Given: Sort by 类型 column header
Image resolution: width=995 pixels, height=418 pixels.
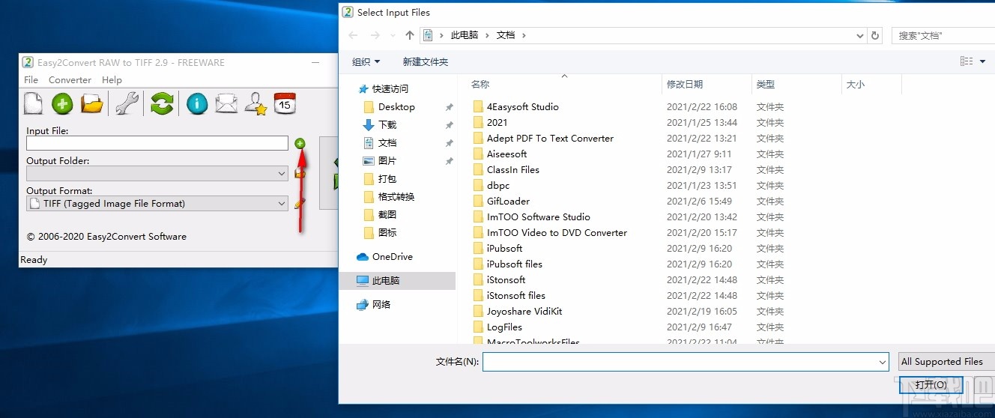Looking at the screenshot, I should [x=766, y=85].
